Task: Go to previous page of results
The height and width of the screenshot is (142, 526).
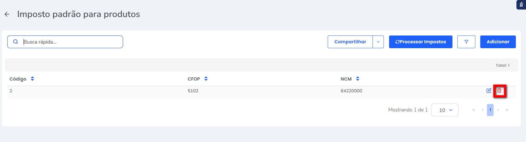Action: pyautogui.click(x=482, y=110)
